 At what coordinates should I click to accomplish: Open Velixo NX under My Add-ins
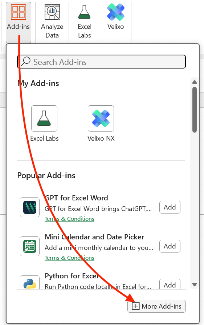click(101, 123)
